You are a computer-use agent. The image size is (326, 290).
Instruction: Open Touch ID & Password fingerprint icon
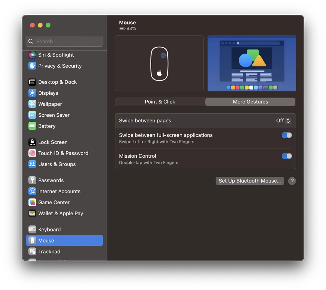click(x=32, y=153)
